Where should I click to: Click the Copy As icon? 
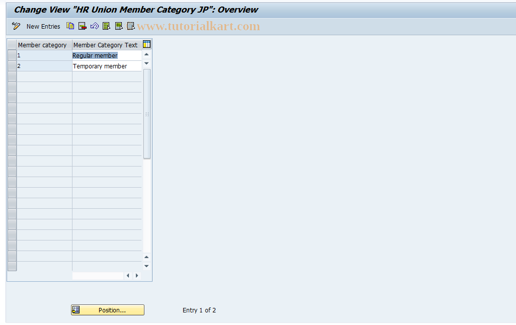[70, 26]
